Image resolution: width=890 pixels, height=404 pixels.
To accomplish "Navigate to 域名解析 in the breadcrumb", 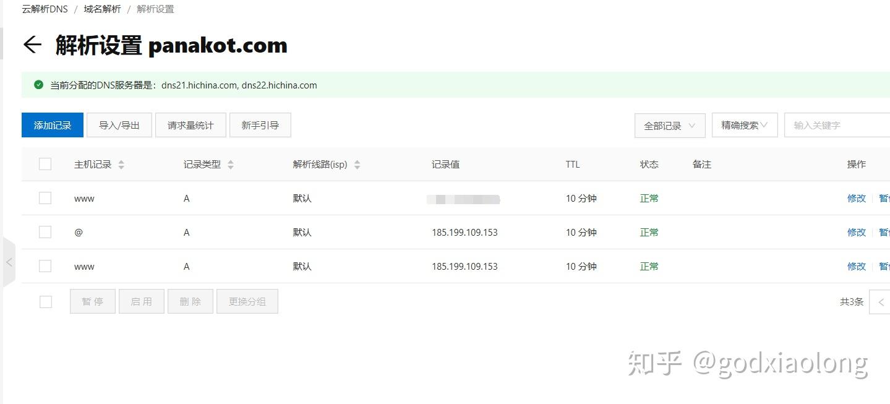I will click(101, 9).
